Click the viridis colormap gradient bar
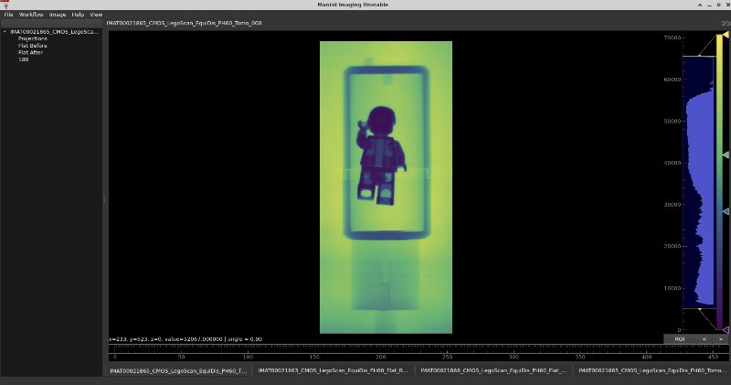This screenshot has height=385, width=731. point(719,183)
